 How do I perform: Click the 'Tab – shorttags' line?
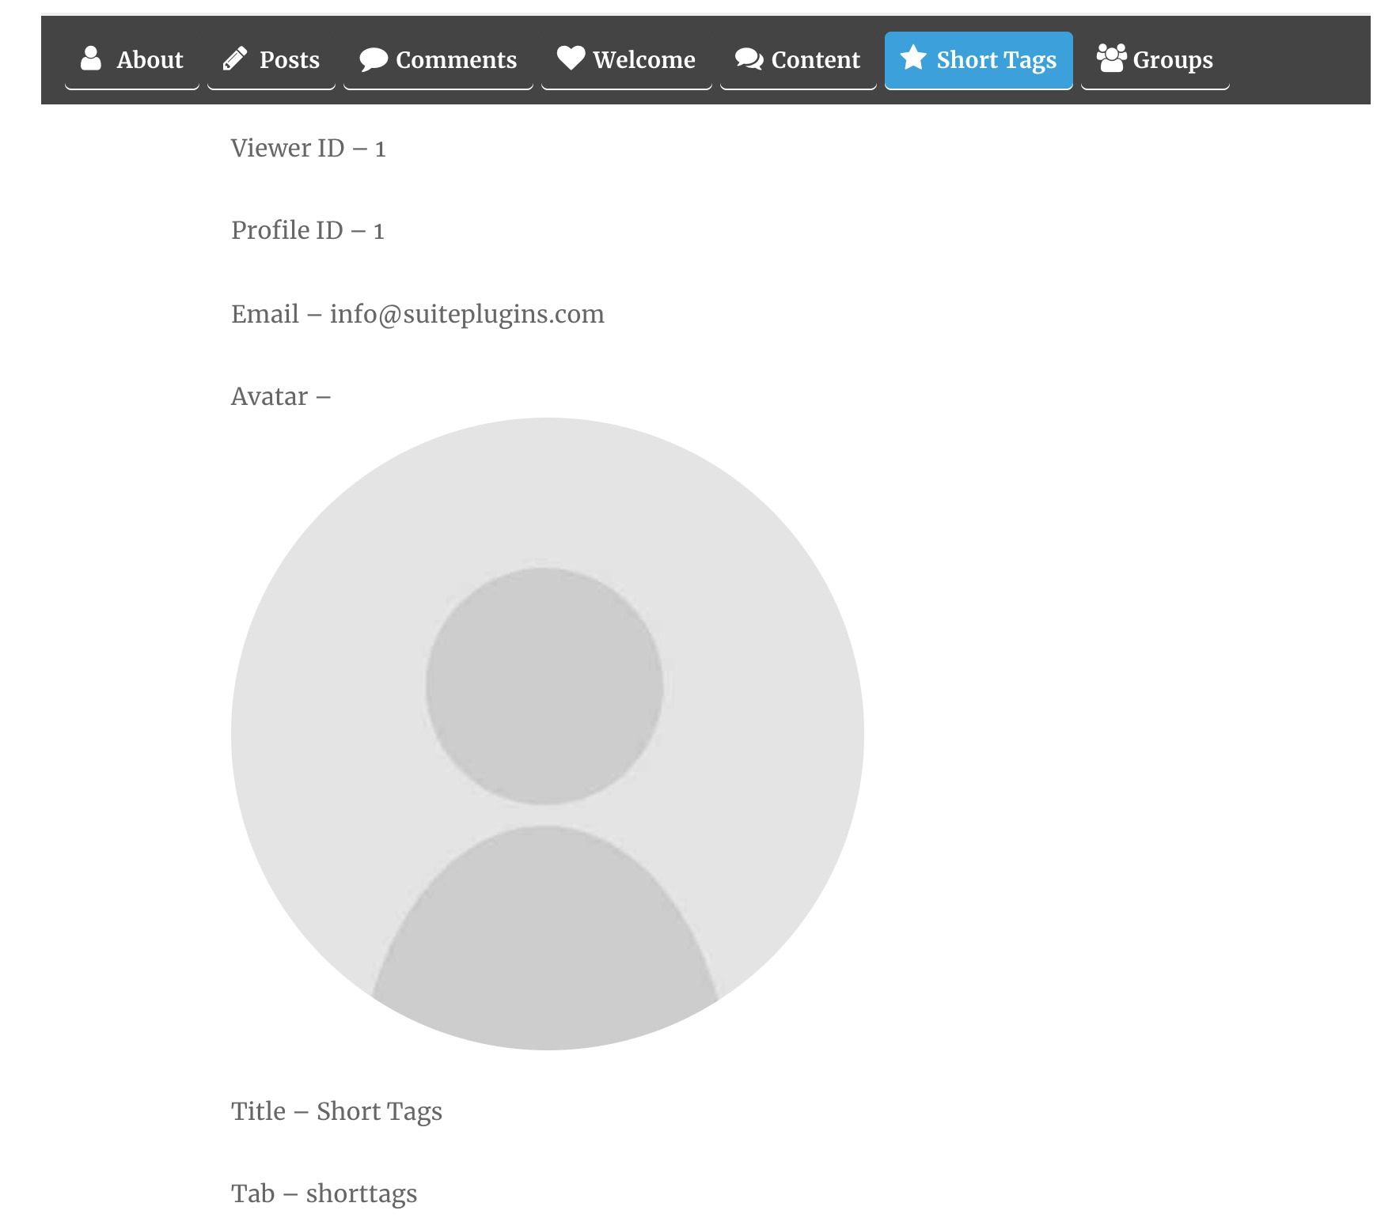324,1193
